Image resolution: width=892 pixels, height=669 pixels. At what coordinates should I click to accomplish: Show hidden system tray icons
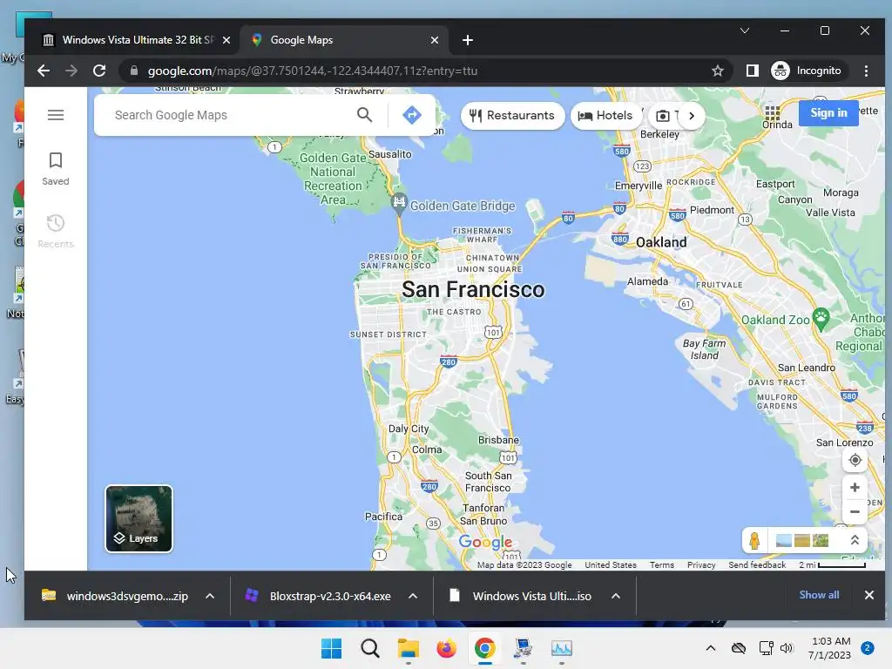pos(711,648)
